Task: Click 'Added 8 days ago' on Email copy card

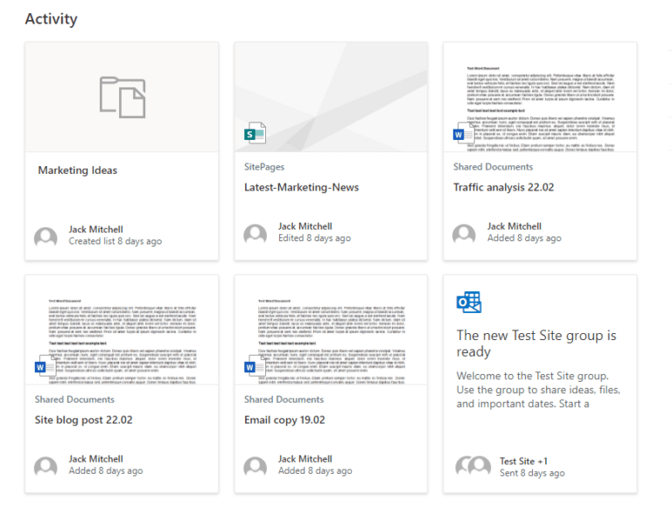Action: click(x=315, y=470)
